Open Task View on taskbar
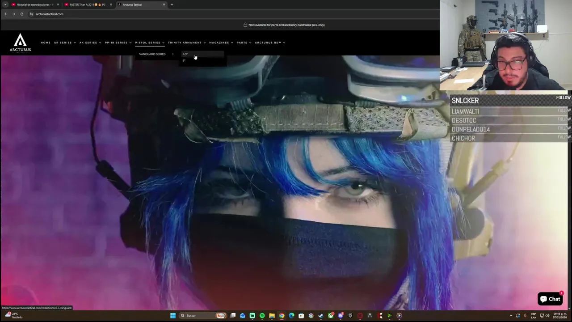This screenshot has height=322, width=572. (233, 316)
